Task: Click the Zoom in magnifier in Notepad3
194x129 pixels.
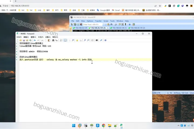Action: click(85, 40)
